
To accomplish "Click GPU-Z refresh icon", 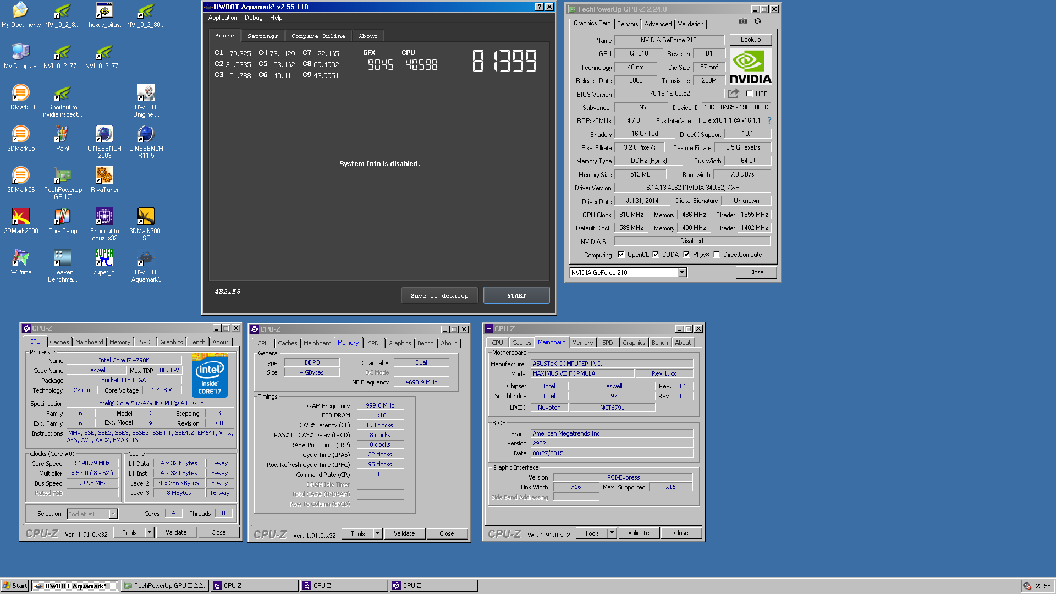I will coord(757,21).
